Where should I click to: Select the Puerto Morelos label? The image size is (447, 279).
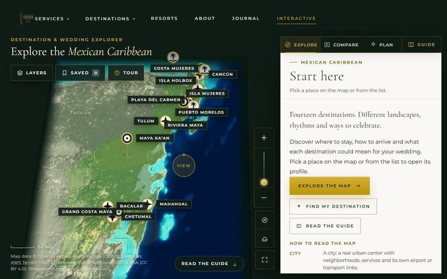pos(201,112)
